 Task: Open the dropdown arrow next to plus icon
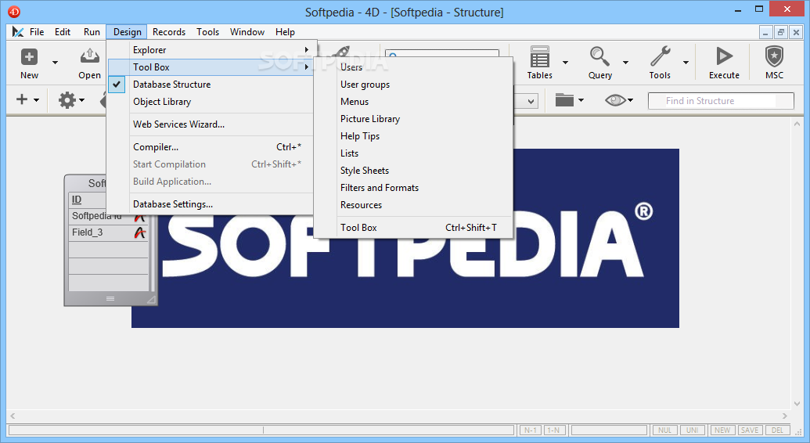(x=36, y=99)
